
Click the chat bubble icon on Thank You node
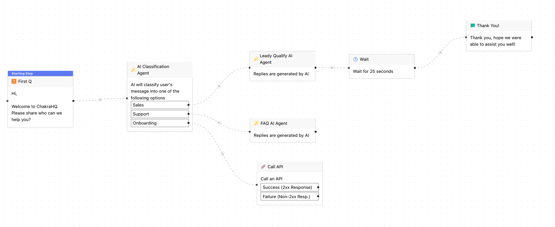point(472,25)
